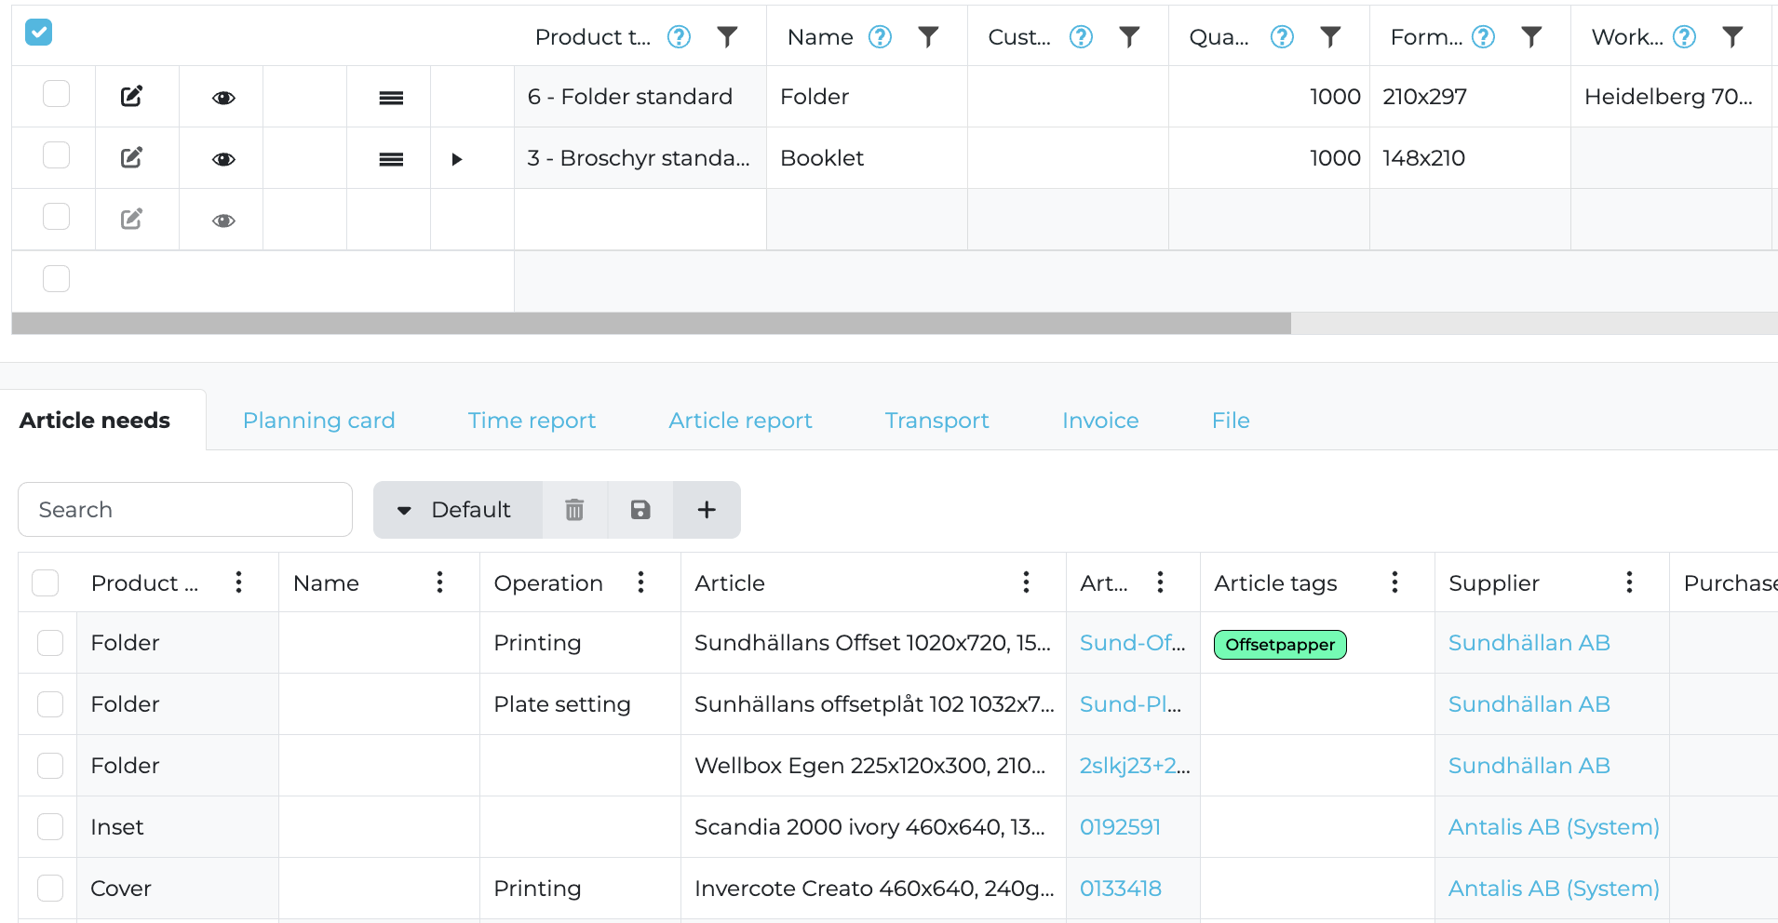Tick the checkbox for the Plate setting row

coord(50,704)
